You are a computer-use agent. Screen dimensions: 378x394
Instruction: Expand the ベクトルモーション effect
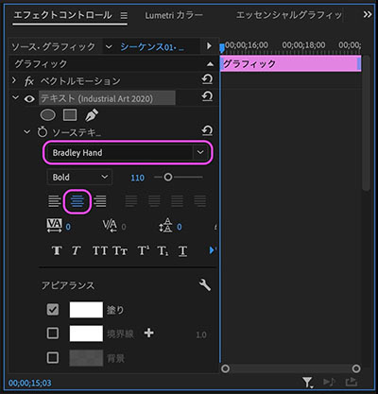[14, 80]
